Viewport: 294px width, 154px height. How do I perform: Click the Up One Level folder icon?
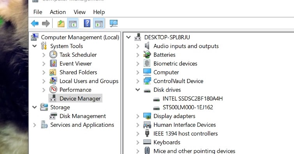tap(61, 24)
